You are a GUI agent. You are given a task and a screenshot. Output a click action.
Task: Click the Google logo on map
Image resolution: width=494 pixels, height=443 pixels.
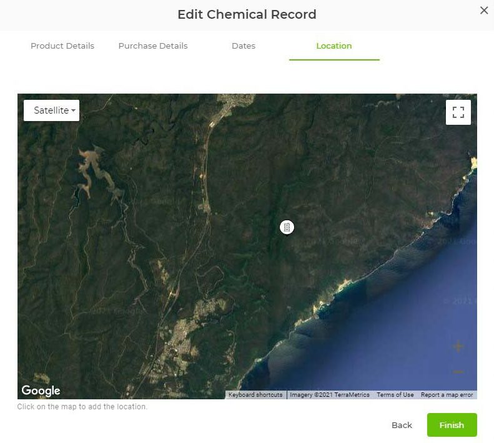[x=41, y=391]
